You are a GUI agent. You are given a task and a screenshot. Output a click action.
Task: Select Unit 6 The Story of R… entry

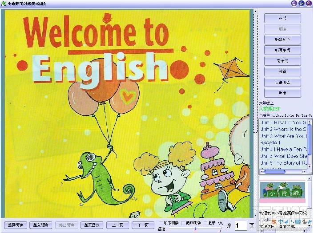coord(283,163)
